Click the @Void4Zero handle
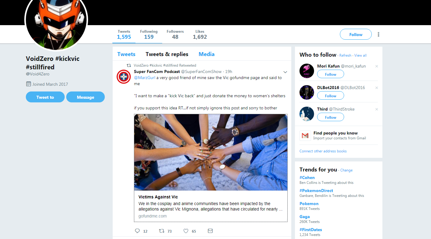 38,74
